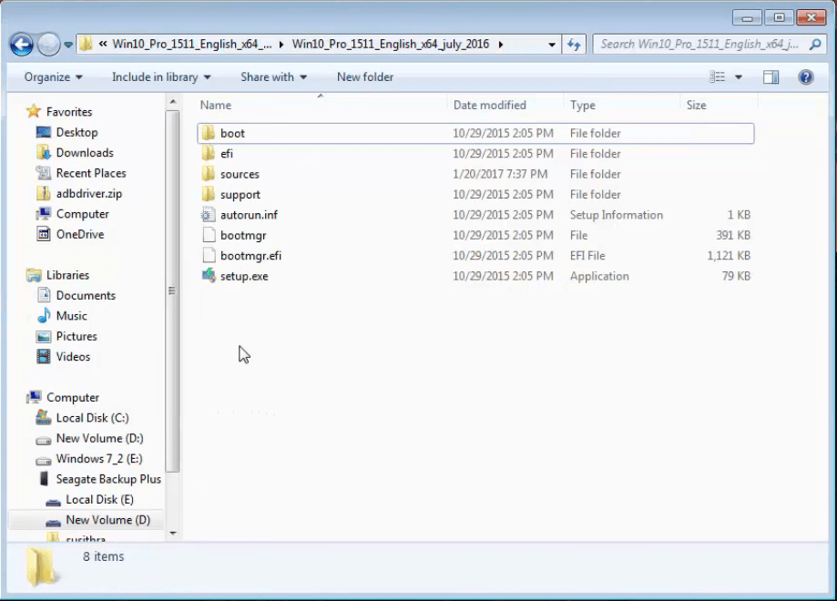The height and width of the screenshot is (601, 837).
Task: Click the 1,121 KB size cell
Action: pyautogui.click(x=729, y=256)
